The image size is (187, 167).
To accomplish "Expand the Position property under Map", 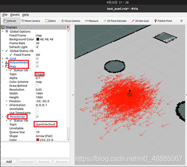I will pos(6,101).
